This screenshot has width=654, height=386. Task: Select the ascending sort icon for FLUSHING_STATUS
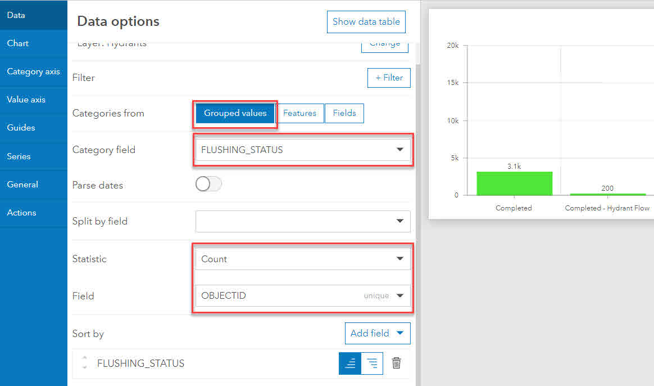[350, 363]
